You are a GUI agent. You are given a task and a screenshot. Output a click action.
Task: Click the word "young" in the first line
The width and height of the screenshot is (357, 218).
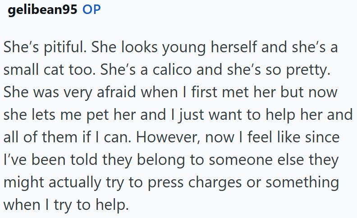184,48
